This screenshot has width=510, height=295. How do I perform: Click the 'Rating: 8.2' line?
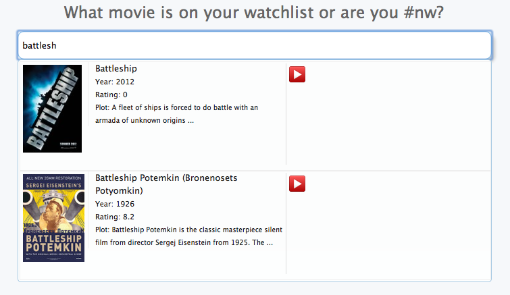click(115, 217)
